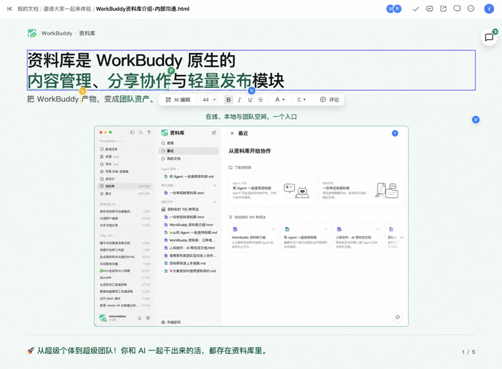This screenshot has width=502, height=369.
Task: Click the share/export icon in the header
Action: tap(444, 9)
